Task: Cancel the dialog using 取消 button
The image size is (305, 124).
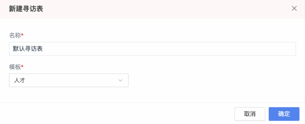Action: coord(250,114)
